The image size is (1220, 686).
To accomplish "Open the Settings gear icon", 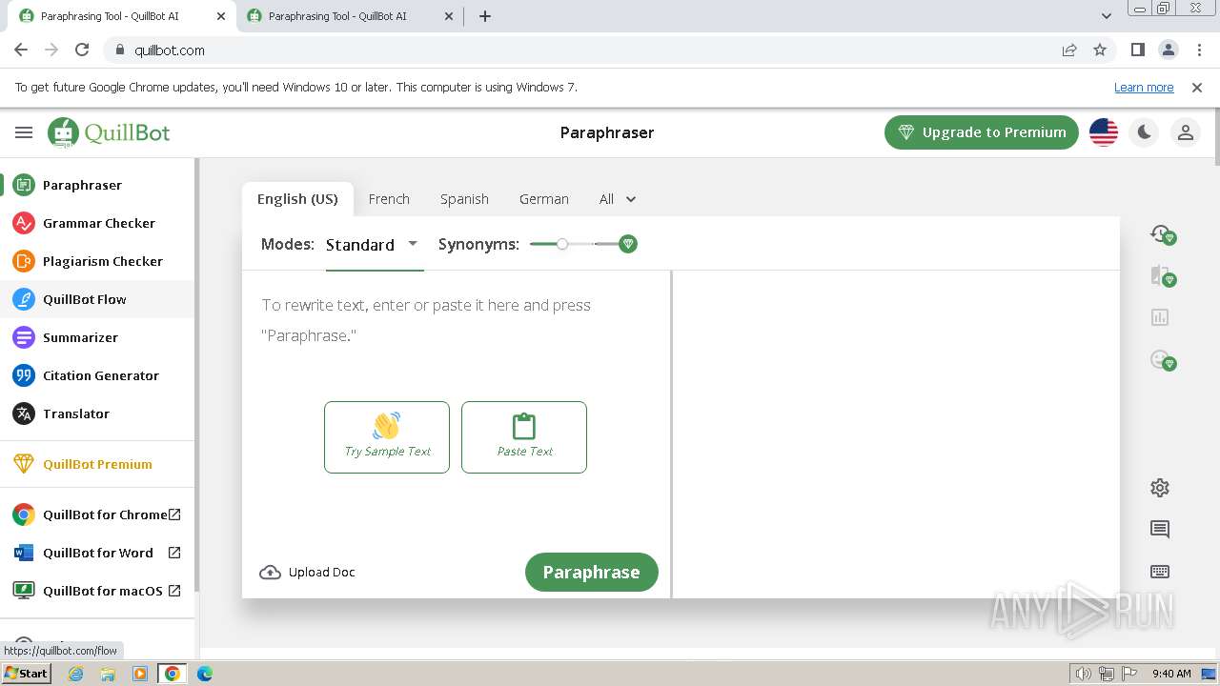I will (1160, 488).
